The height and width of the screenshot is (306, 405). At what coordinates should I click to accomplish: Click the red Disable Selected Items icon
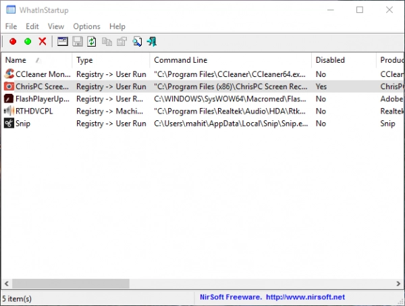coord(13,41)
